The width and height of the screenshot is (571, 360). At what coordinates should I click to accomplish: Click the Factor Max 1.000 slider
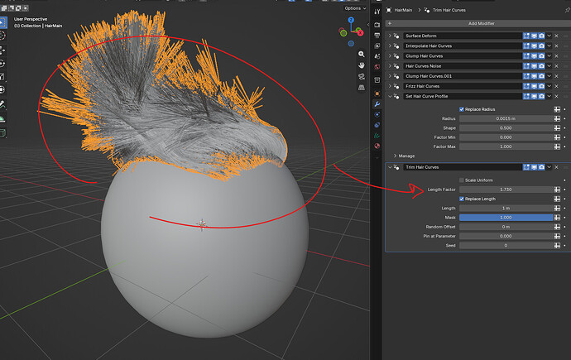[506, 146]
